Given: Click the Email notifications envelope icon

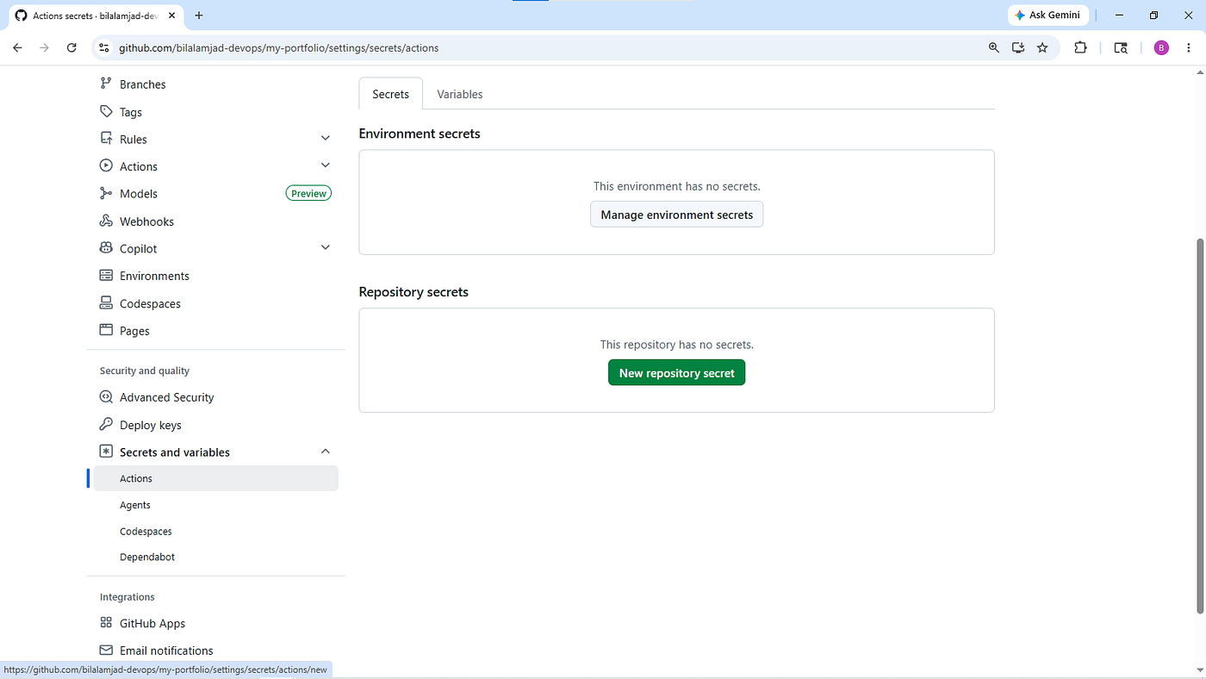Looking at the screenshot, I should click(106, 651).
